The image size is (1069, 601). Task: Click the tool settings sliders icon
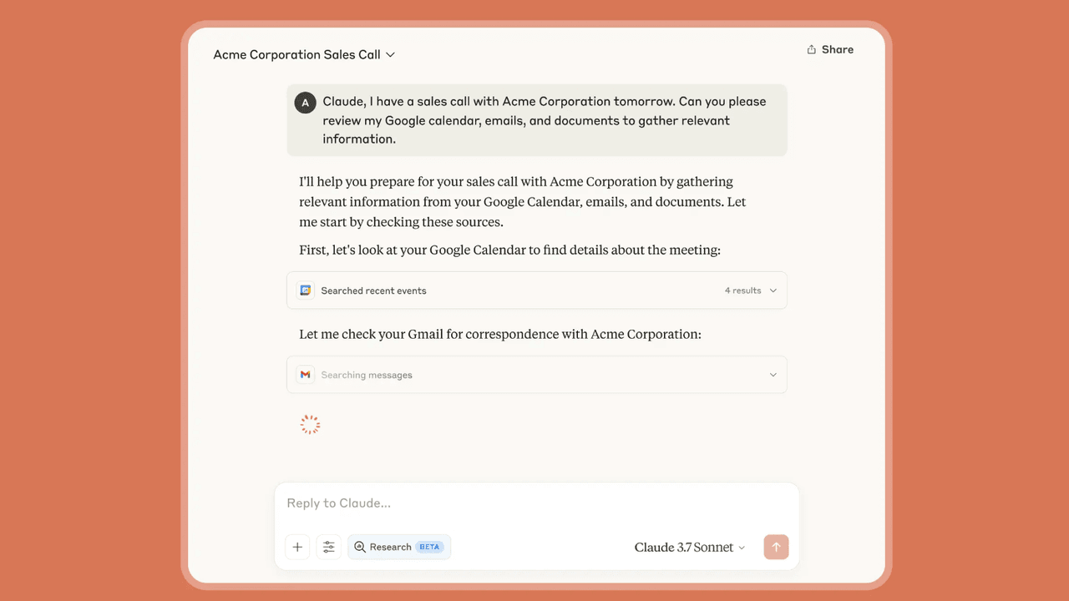coord(328,547)
